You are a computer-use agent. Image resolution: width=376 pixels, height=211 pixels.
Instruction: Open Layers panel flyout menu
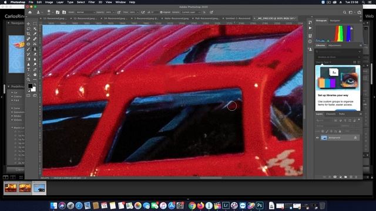point(360,114)
